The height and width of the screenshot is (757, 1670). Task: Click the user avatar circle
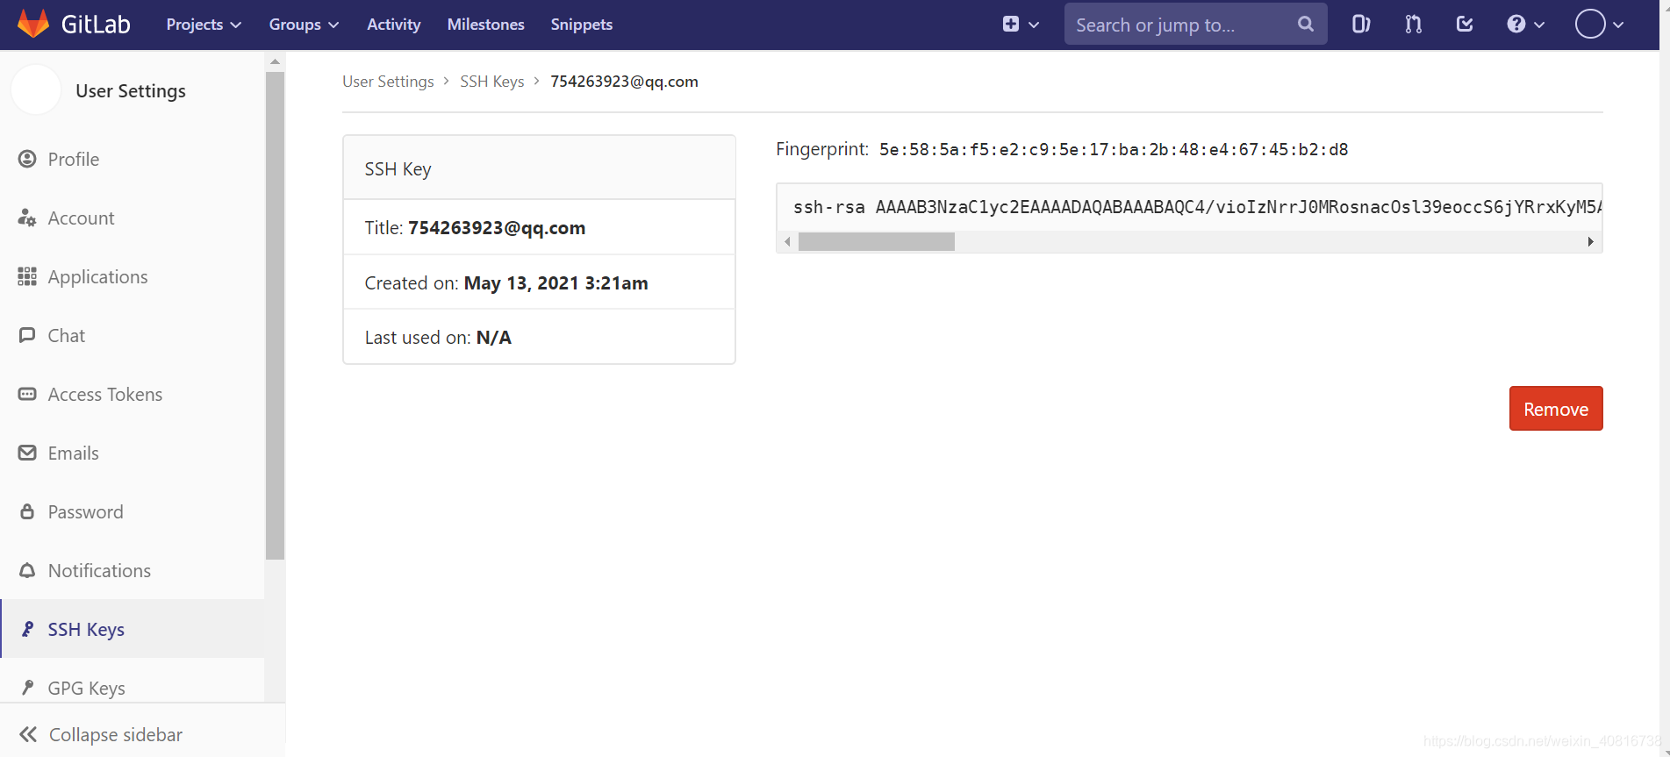pyautogui.click(x=1590, y=24)
